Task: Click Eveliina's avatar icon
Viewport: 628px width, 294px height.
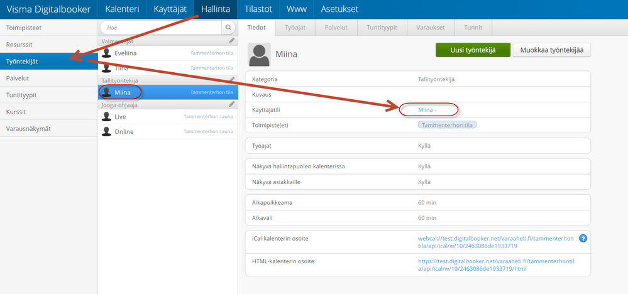Action: [106, 53]
